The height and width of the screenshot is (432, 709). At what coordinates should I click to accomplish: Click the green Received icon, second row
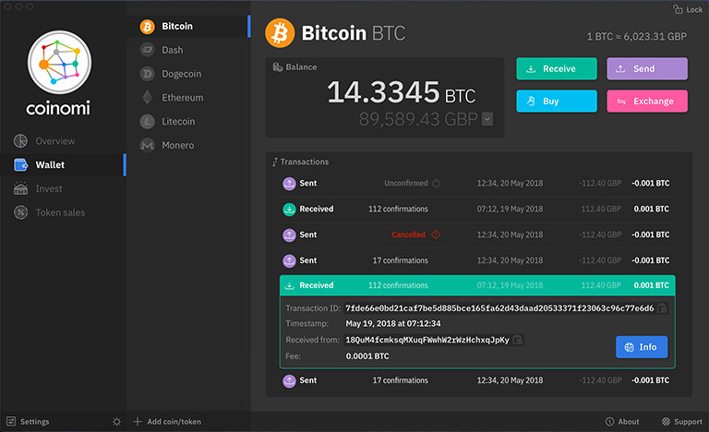tap(289, 209)
